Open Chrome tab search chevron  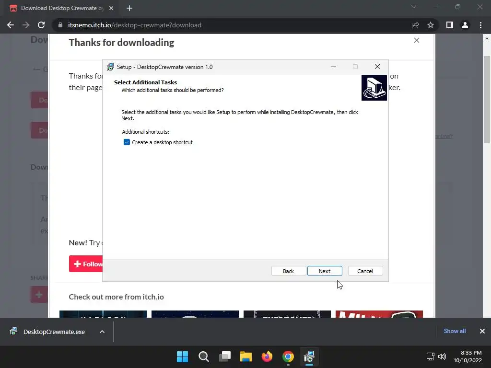pyautogui.click(x=414, y=7)
